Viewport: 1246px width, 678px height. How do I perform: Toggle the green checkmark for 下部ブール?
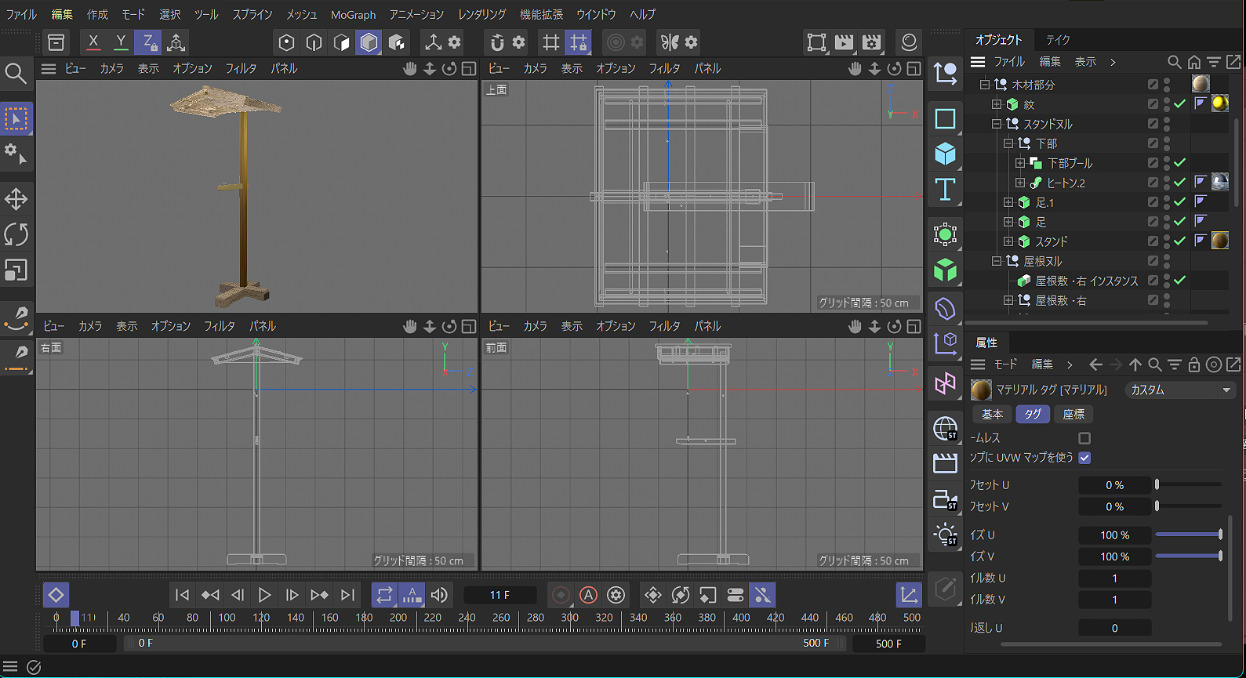(1179, 163)
